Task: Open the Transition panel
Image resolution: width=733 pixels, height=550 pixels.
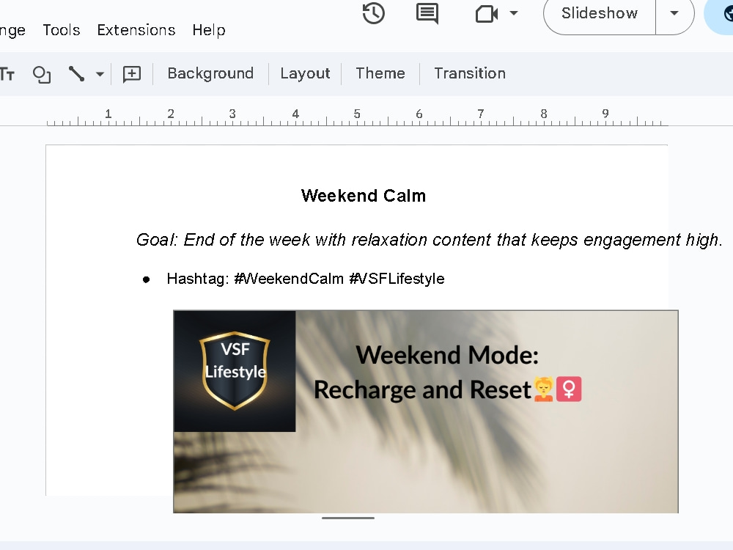Action: point(469,73)
